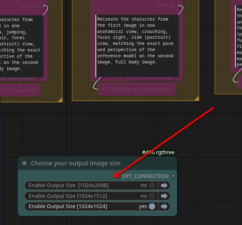Click the left Anything Everywhere node title
242x225 pixels.
point(18,90)
